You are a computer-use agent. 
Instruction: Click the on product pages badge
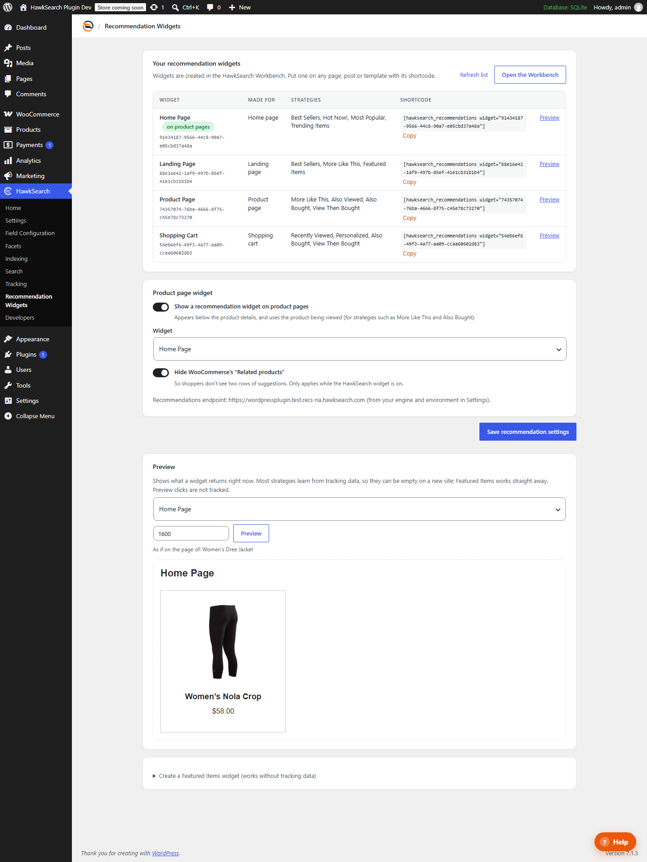tap(188, 127)
